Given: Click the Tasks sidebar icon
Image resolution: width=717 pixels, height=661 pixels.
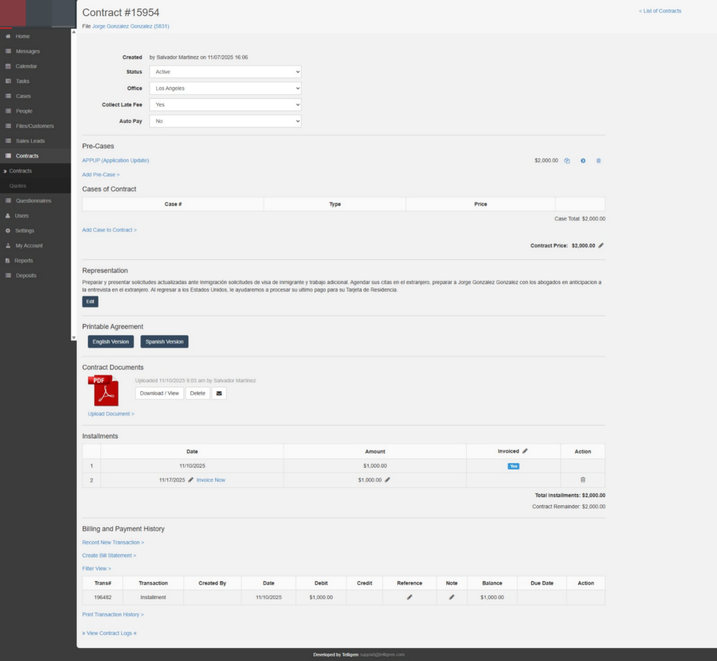Looking at the screenshot, I should coord(8,81).
